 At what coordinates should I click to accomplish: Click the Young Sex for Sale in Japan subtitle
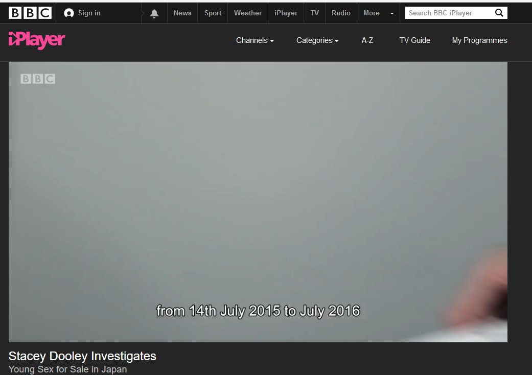click(x=67, y=369)
